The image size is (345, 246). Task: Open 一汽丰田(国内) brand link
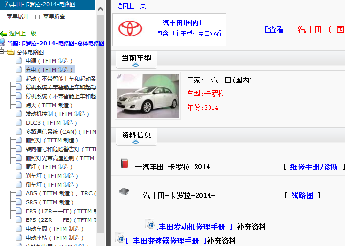179,23
